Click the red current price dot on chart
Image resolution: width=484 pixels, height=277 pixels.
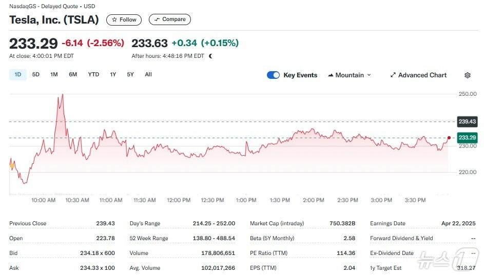click(x=449, y=138)
